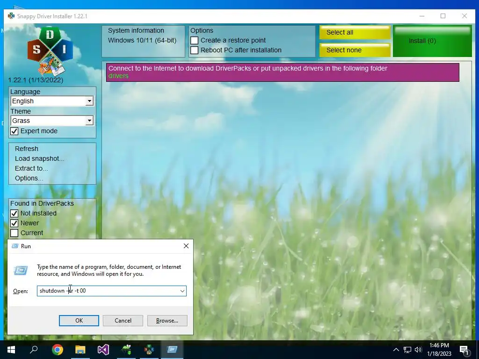Open File Explorer from the taskbar
The width and height of the screenshot is (479, 359).
(x=80, y=350)
